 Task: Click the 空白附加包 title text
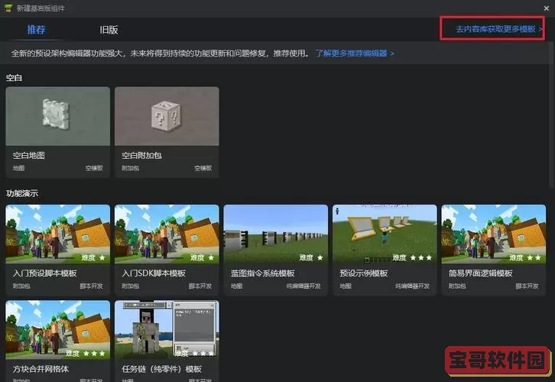click(x=141, y=155)
